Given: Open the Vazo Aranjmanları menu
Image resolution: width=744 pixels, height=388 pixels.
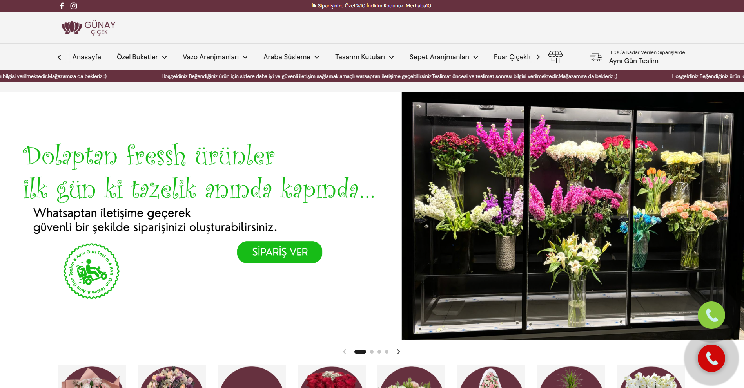Looking at the screenshot, I should (210, 57).
